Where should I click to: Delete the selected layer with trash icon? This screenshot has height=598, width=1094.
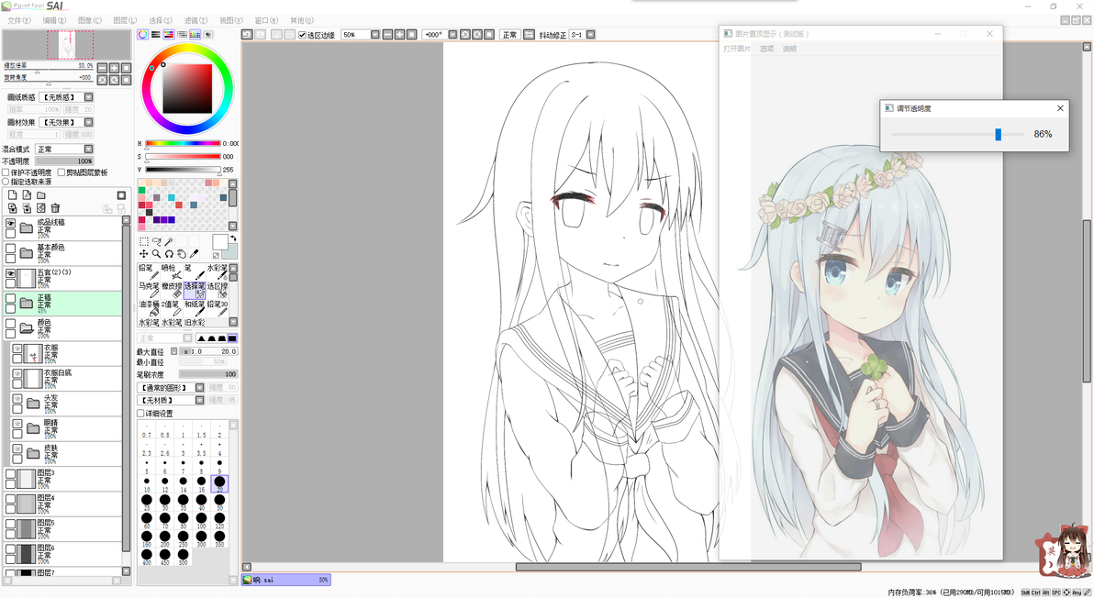click(x=55, y=207)
